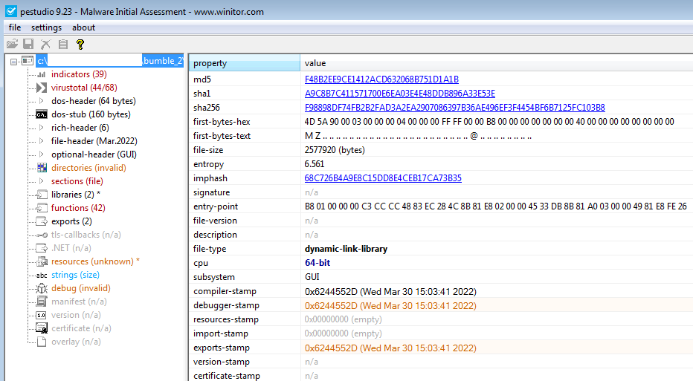Click the tls-callbacks icon
The image size is (693, 381).
(x=42, y=235)
